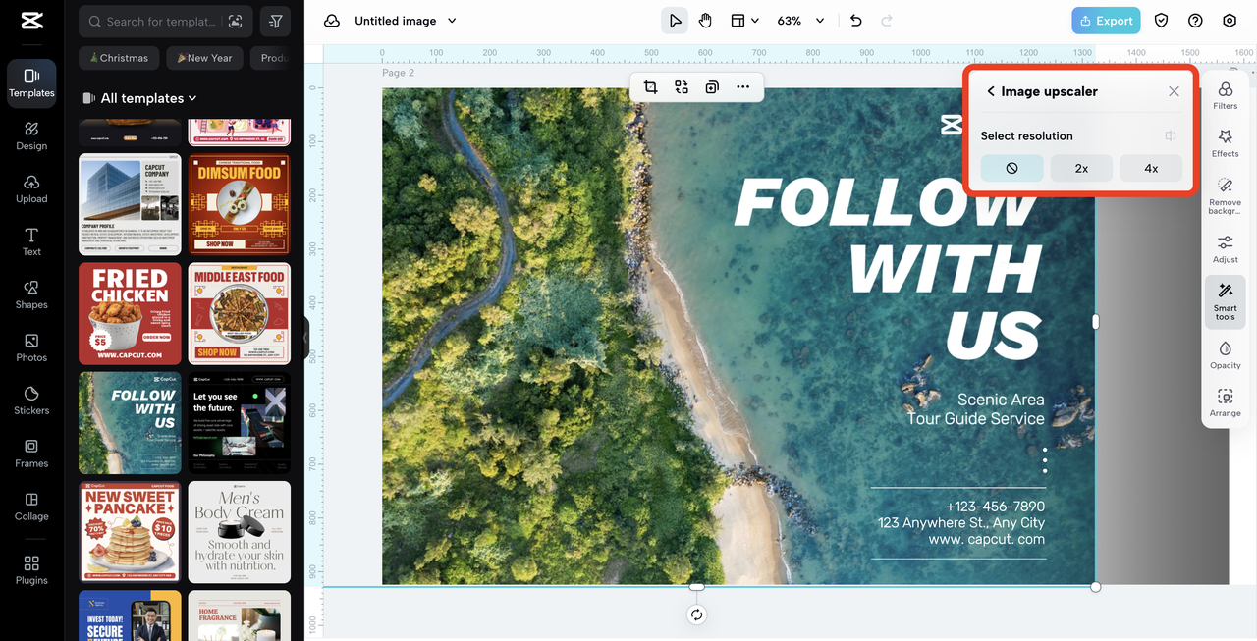Image resolution: width=1257 pixels, height=641 pixels.
Task: Open the template filter button
Action: coord(276,21)
